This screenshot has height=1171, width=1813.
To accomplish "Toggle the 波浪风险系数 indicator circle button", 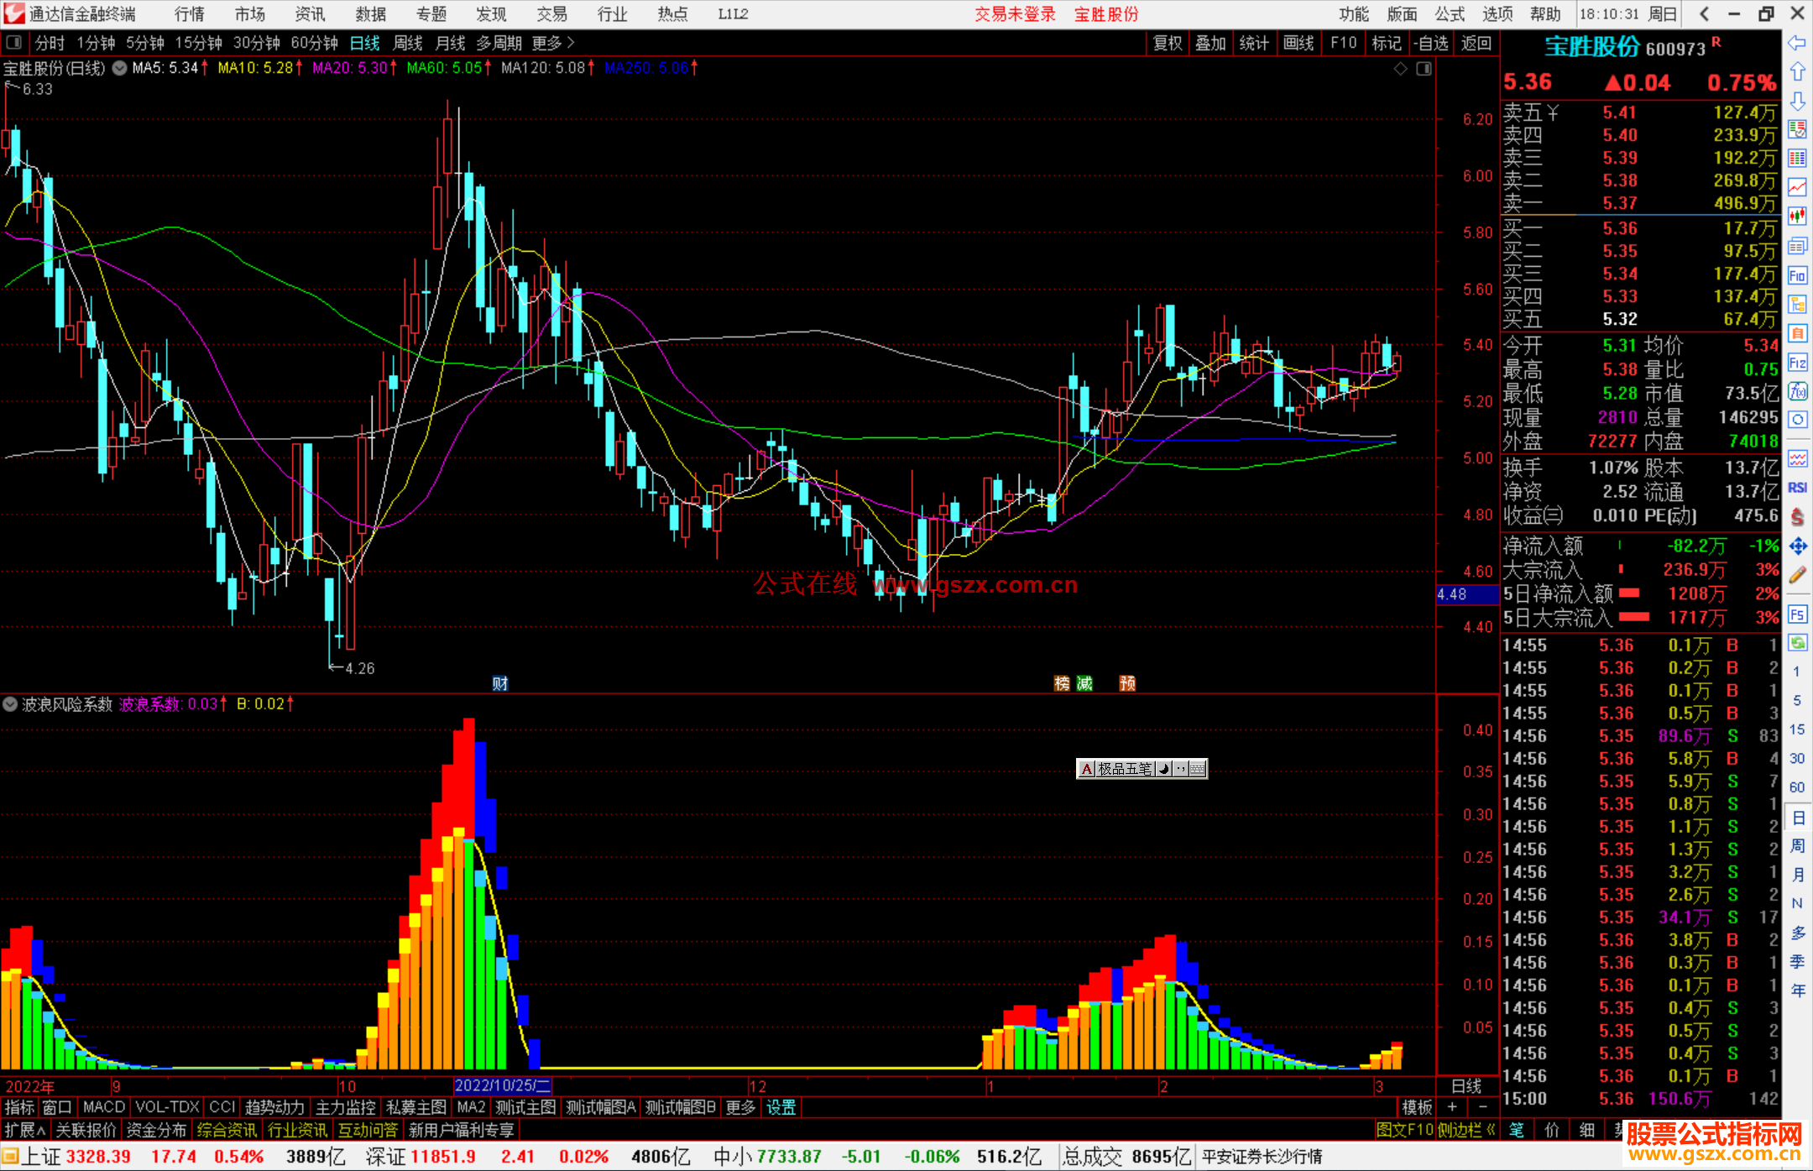I will tap(10, 704).
